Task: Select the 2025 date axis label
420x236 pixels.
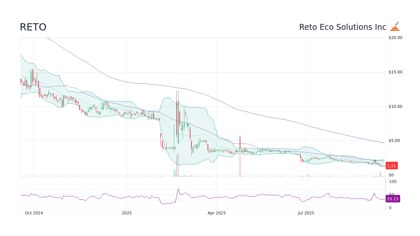Action: coord(127,213)
